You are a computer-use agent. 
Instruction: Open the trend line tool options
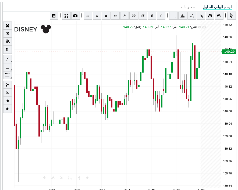[x=8, y=59]
